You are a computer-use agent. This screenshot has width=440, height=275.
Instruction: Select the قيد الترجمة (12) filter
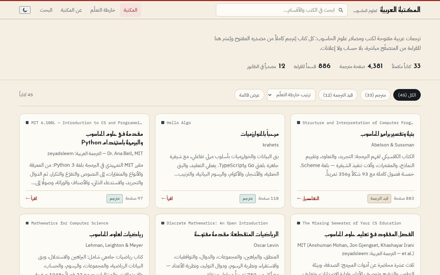(338, 95)
